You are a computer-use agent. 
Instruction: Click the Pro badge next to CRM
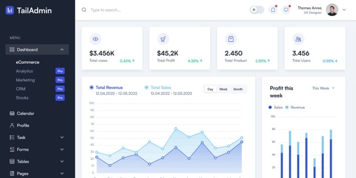(x=60, y=89)
